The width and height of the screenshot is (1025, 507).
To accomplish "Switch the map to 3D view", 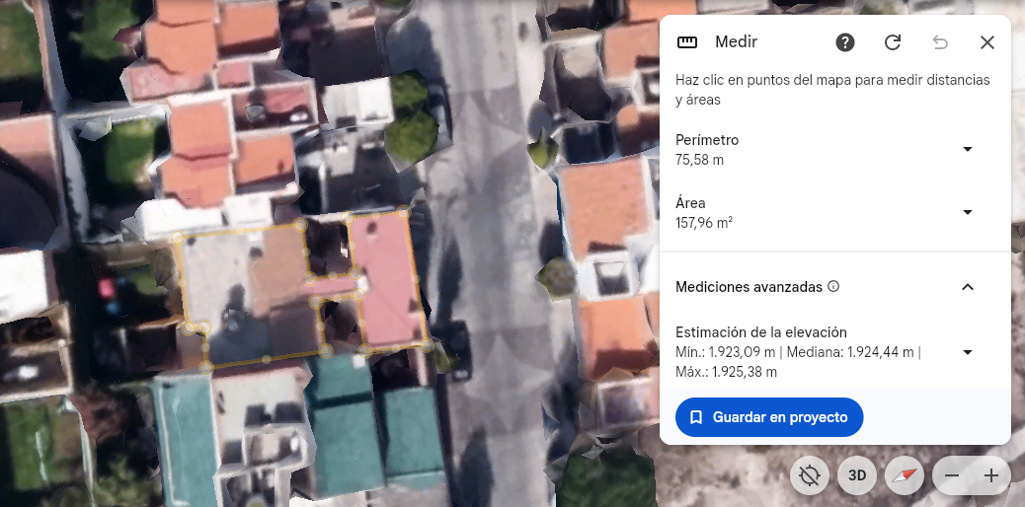I will pyautogui.click(x=857, y=475).
